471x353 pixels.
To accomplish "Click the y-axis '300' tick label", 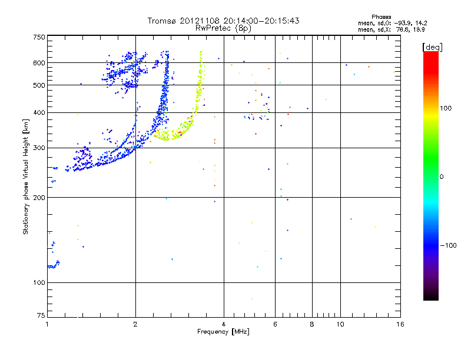I will pos(39,148).
